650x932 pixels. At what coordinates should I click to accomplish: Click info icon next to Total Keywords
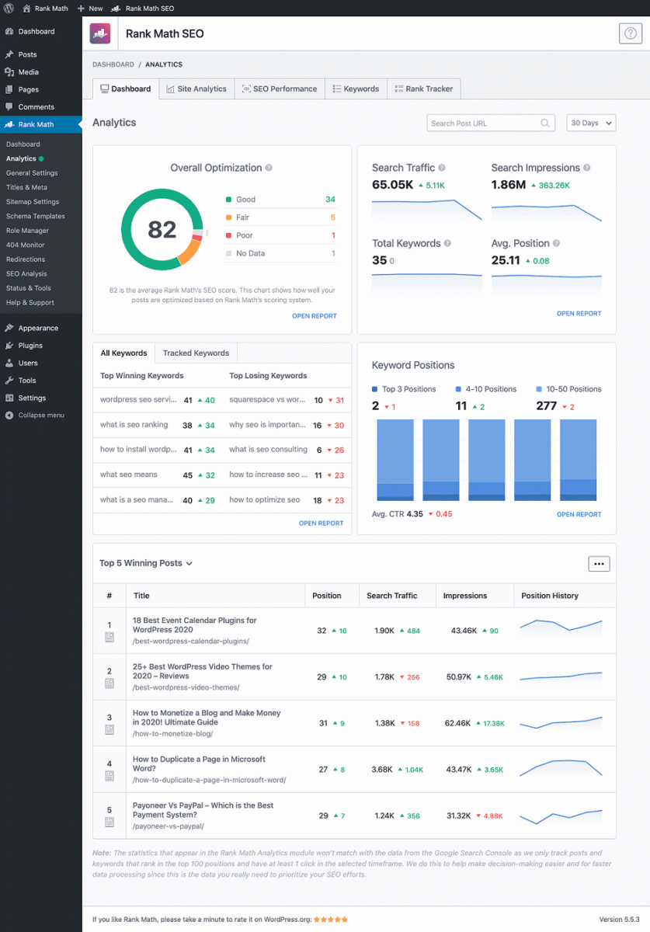(447, 243)
